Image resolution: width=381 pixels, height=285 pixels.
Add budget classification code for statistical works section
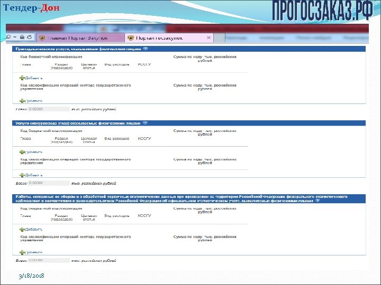(31, 229)
